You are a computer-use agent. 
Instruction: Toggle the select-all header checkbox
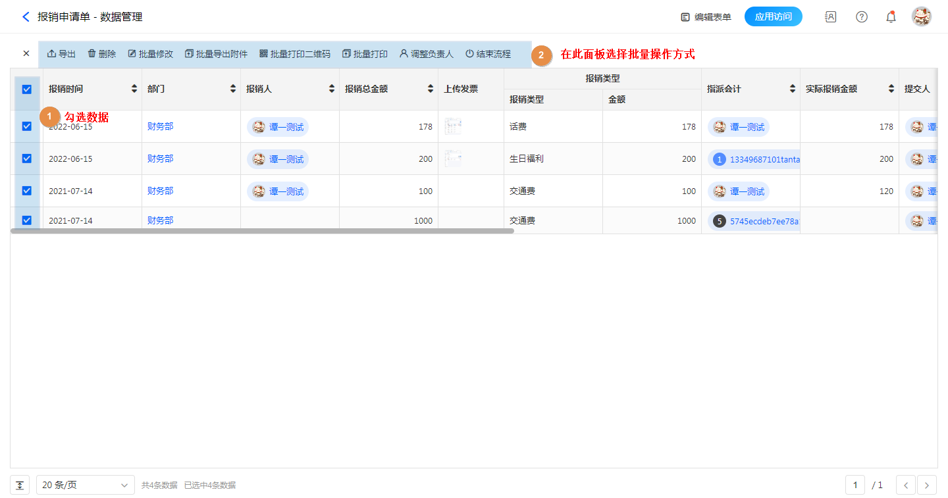pyautogui.click(x=27, y=89)
